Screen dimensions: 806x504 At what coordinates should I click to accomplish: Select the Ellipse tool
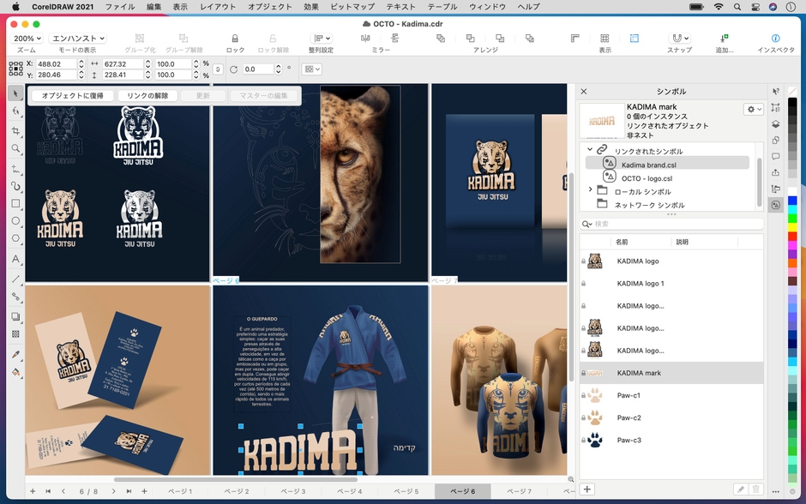(15, 221)
